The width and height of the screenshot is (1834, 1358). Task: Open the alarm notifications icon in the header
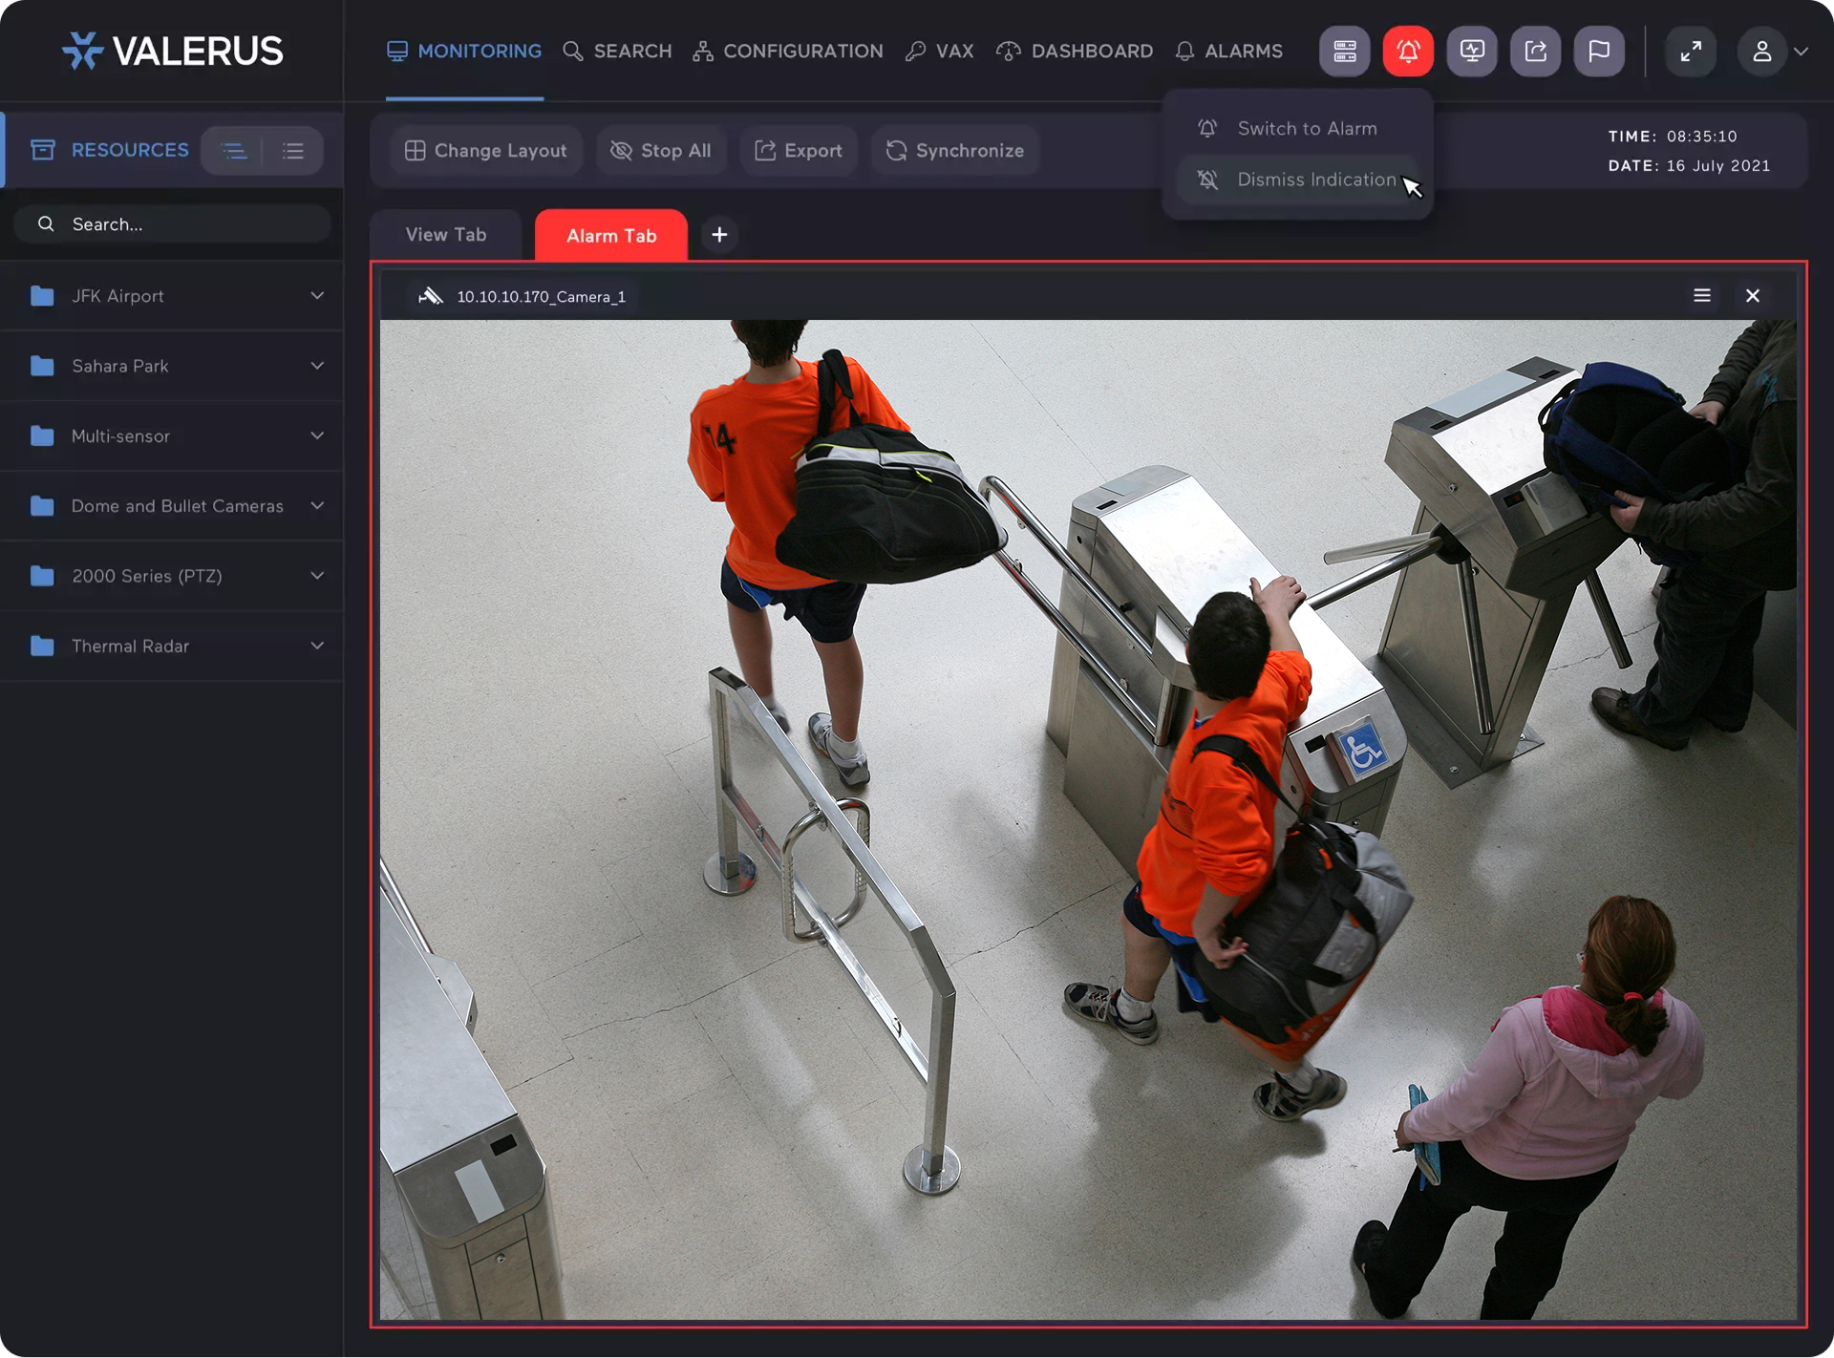[1408, 51]
